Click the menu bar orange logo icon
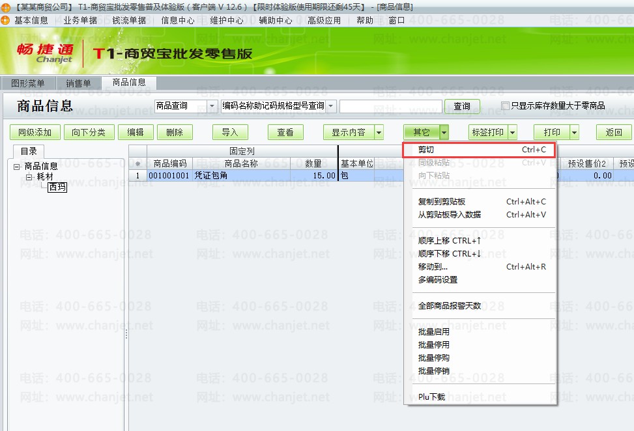This screenshot has height=431, width=634. pos(5,20)
